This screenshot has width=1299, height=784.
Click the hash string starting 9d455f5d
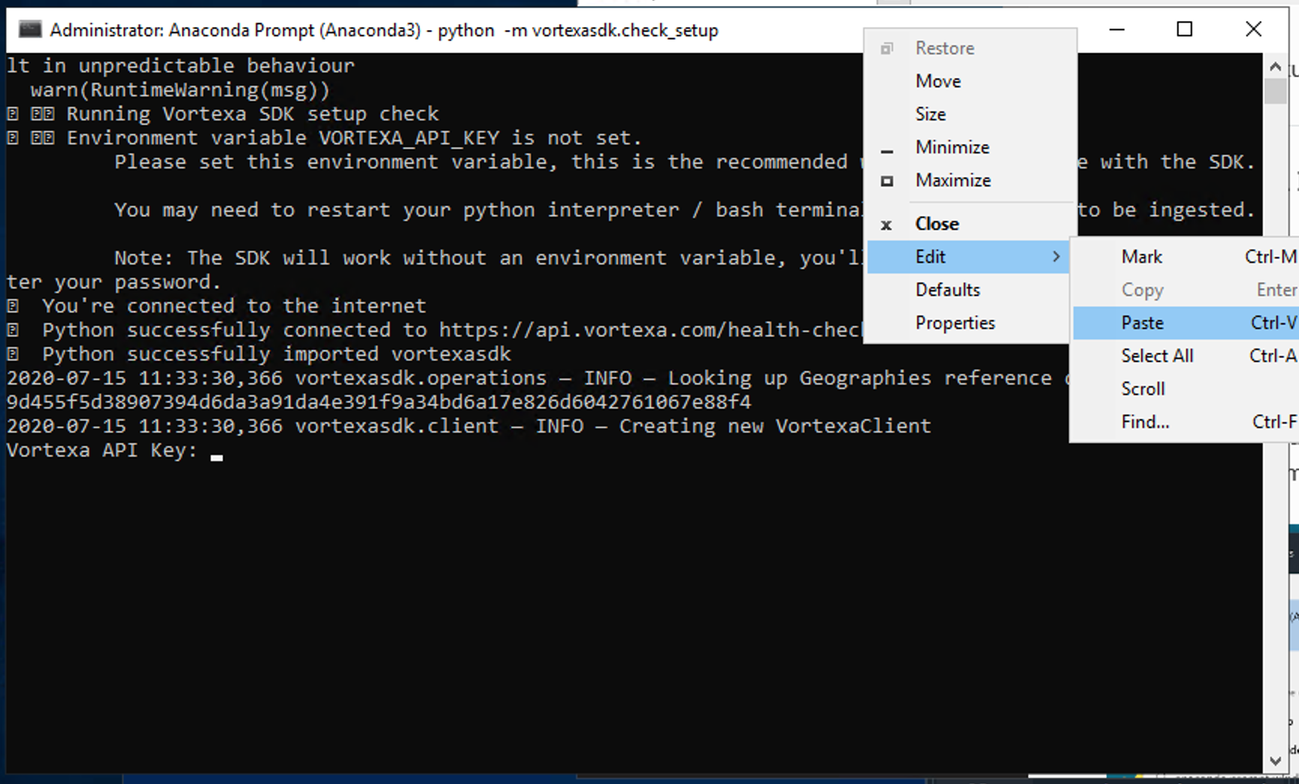[378, 403]
